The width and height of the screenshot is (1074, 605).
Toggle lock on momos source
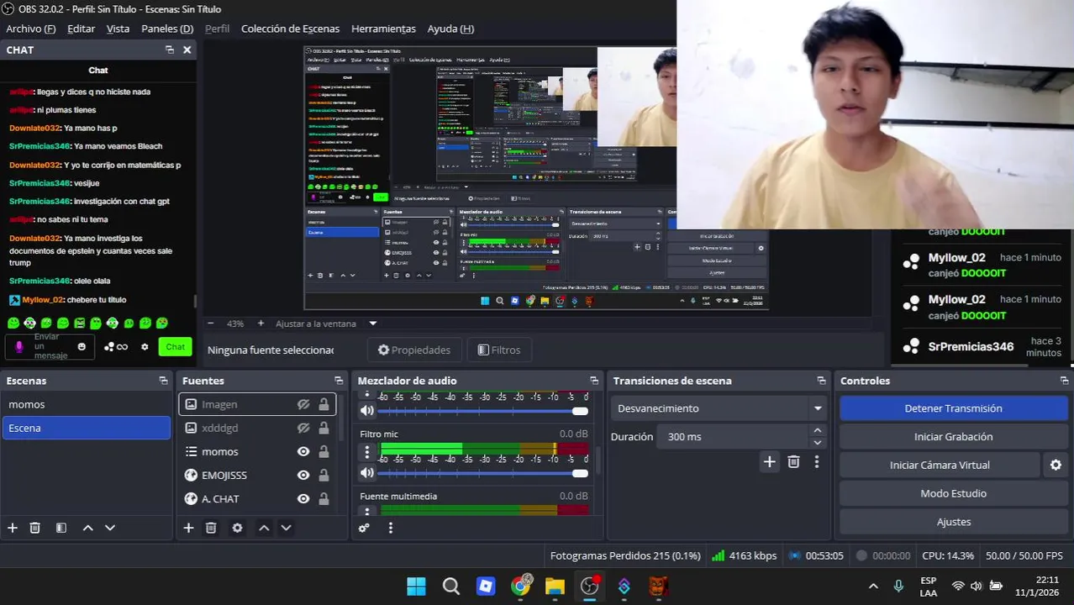pos(324,451)
